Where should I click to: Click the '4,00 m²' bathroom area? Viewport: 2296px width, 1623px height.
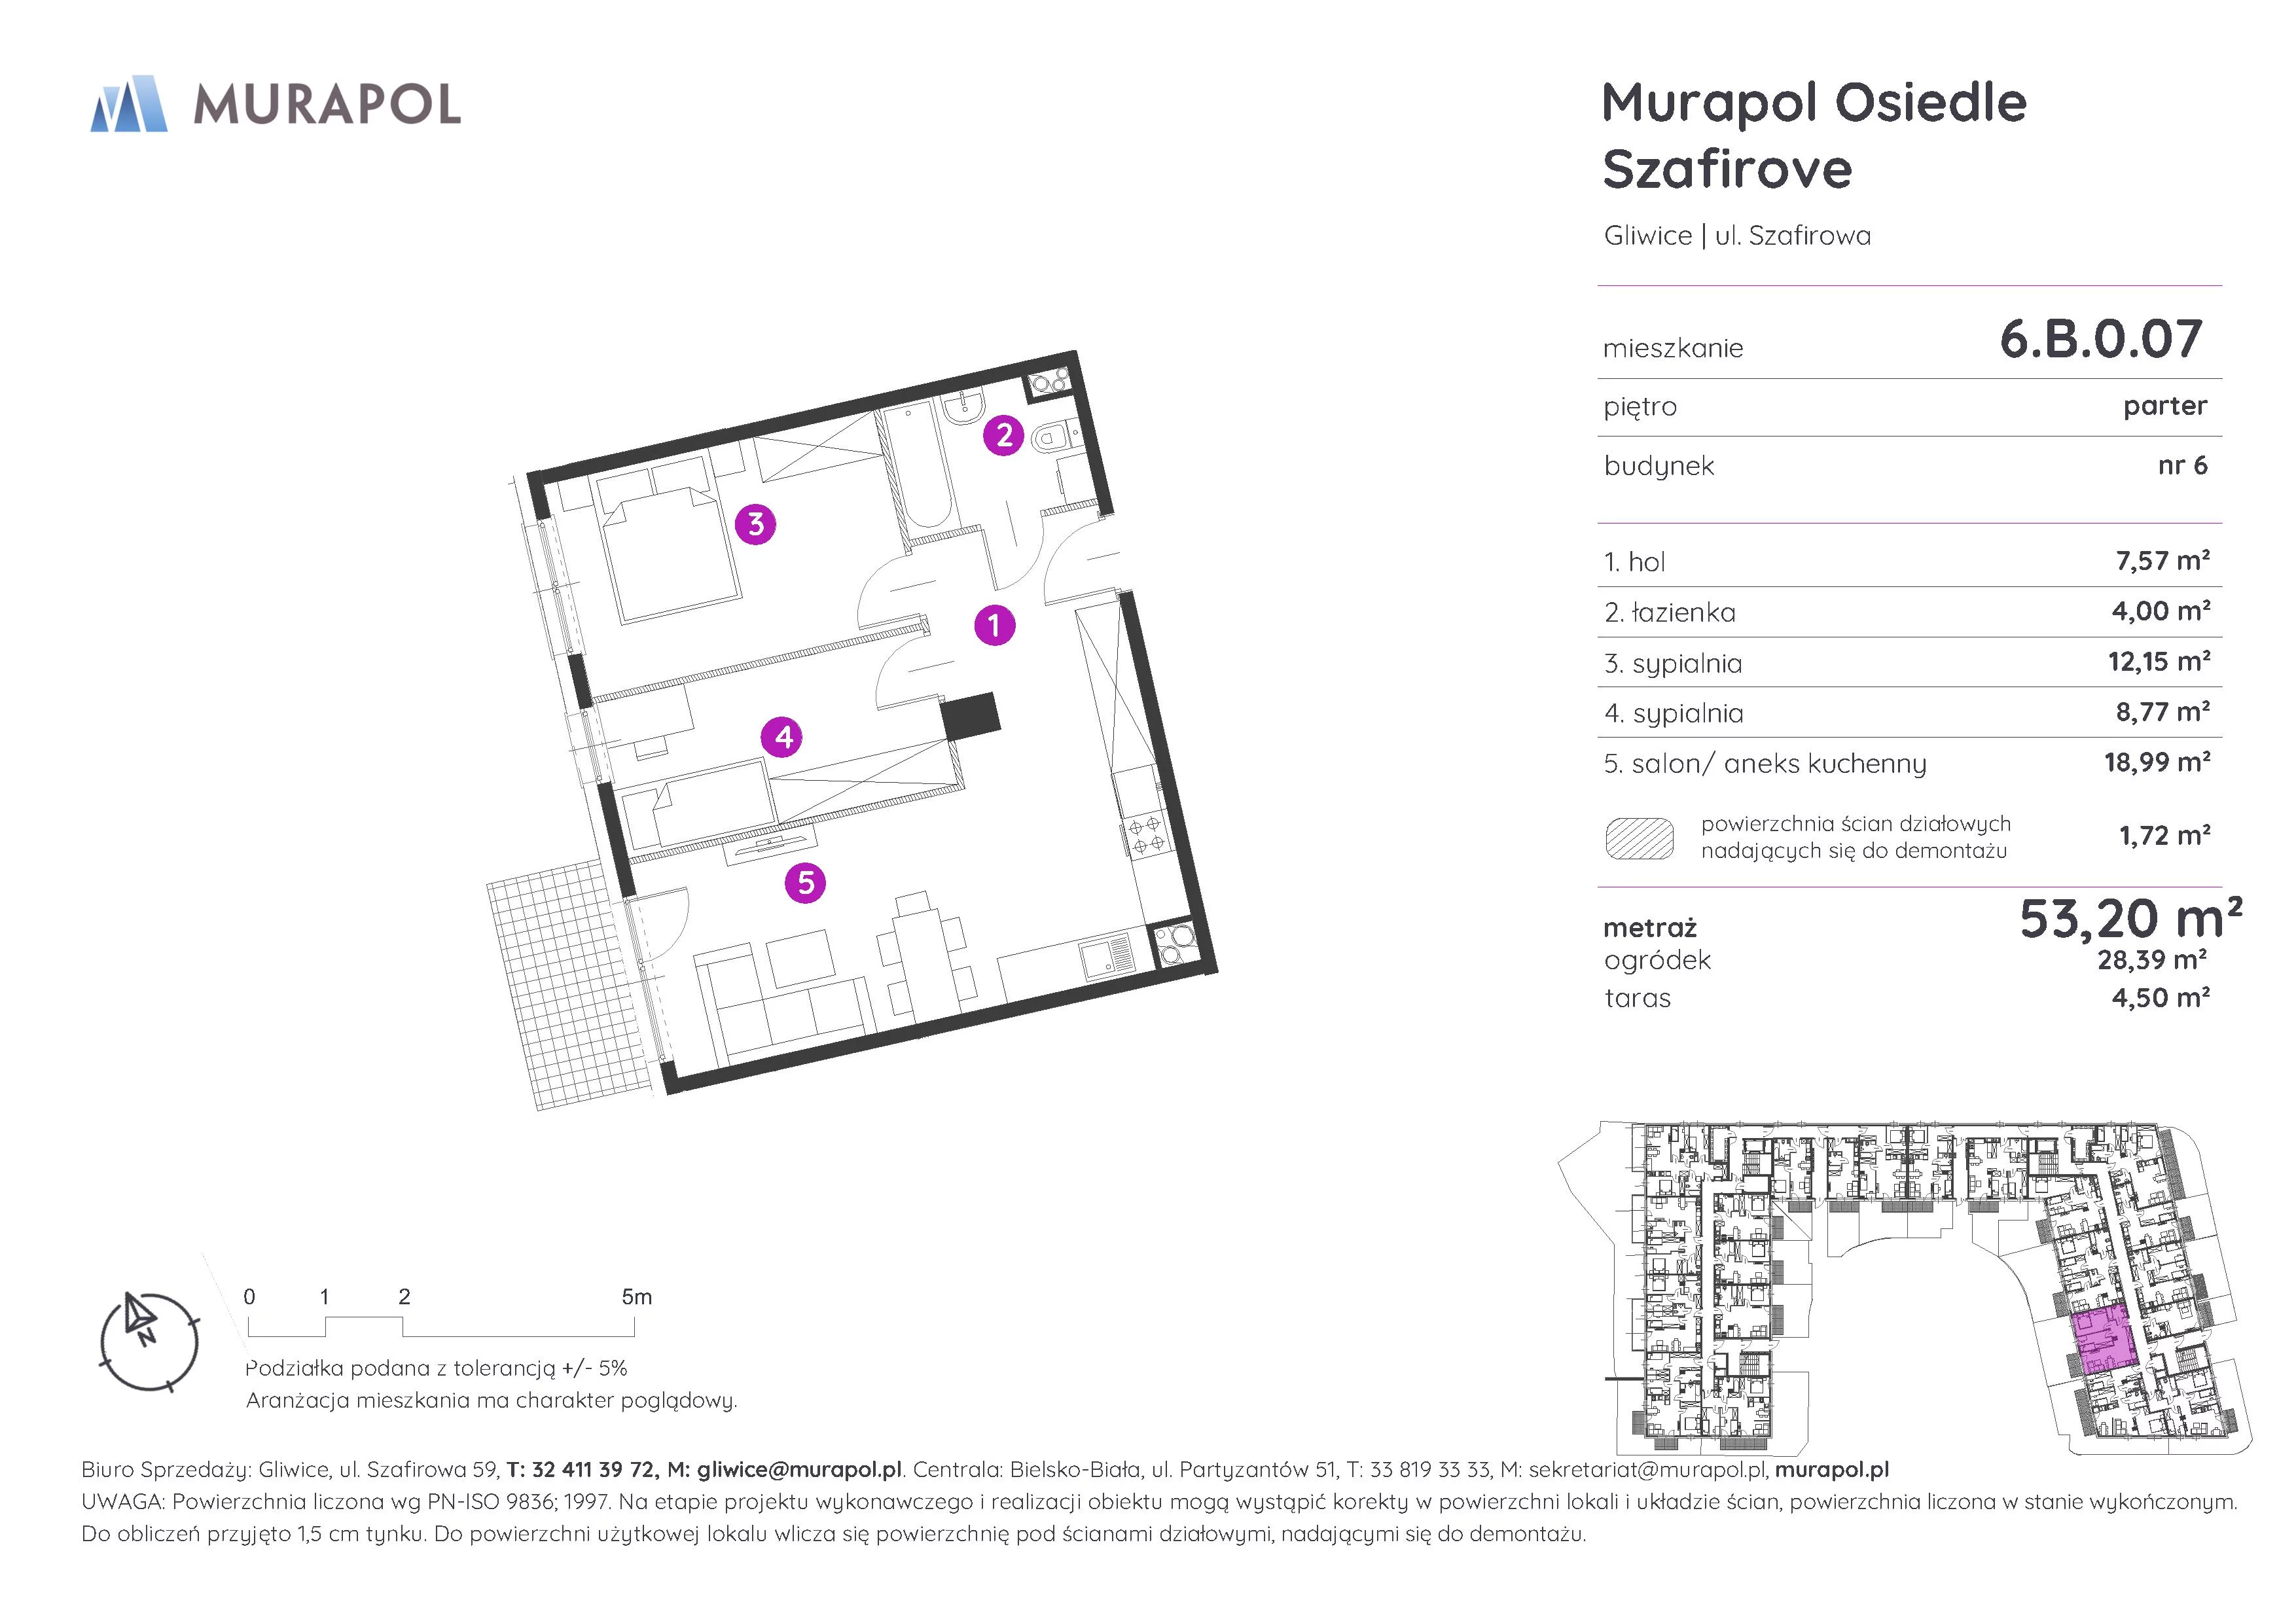[2161, 611]
